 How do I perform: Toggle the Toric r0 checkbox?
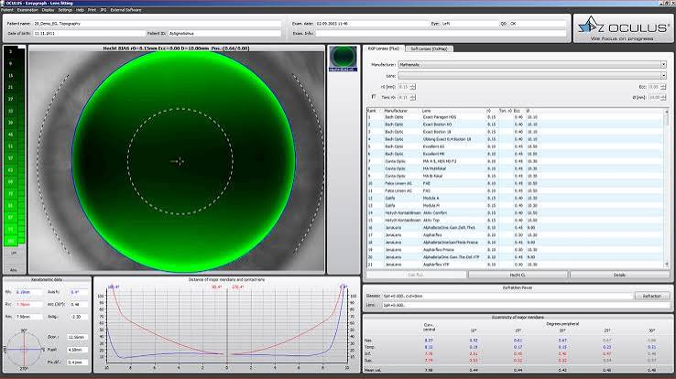pos(374,97)
